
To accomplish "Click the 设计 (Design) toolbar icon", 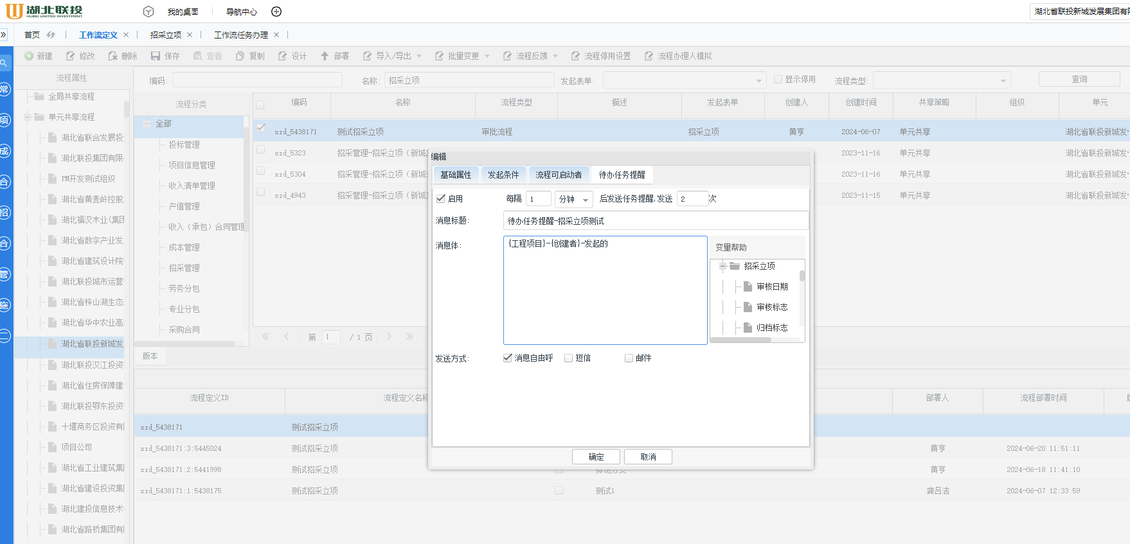I will coord(283,57).
